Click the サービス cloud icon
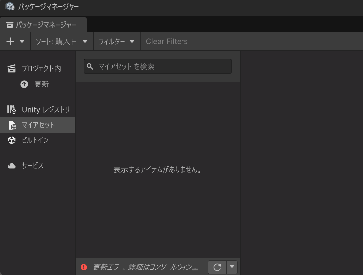363x275 pixels. 12,166
